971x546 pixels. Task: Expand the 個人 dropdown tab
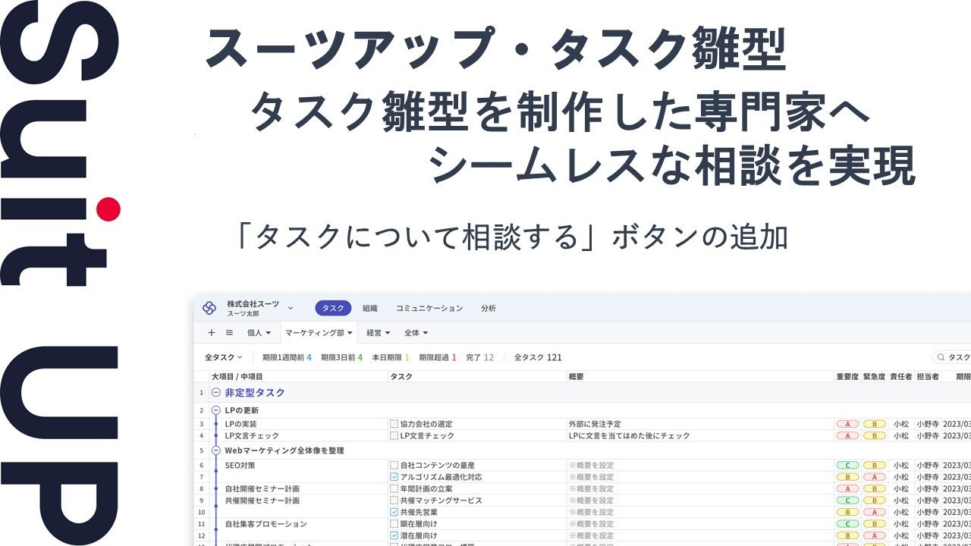tap(259, 332)
